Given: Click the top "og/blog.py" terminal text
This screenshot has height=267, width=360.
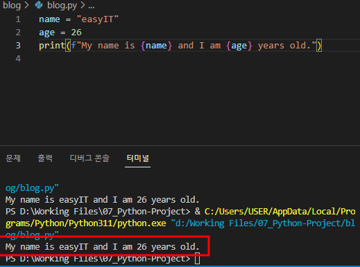Looking at the screenshot, I should [32, 188].
